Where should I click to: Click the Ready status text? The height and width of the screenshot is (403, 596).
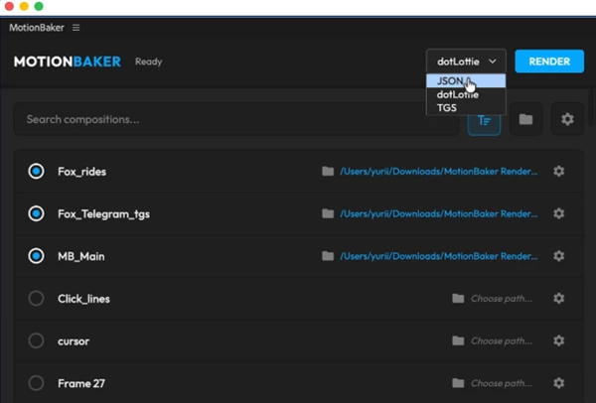tap(149, 62)
